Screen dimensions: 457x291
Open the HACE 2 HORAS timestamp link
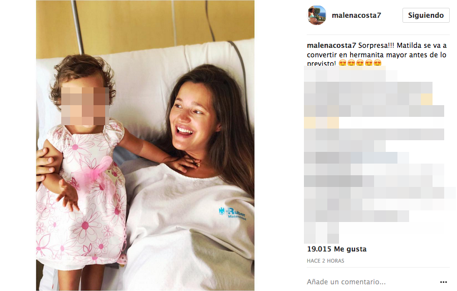click(x=325, y=261)
